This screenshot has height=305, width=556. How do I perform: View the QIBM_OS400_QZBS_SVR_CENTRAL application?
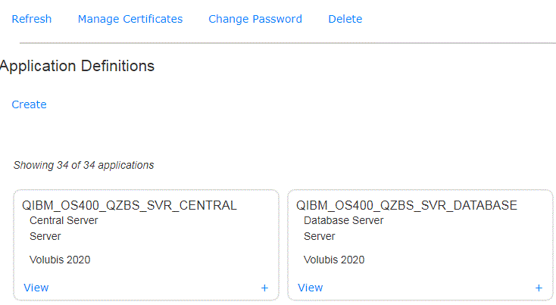[x=36, y=288]
